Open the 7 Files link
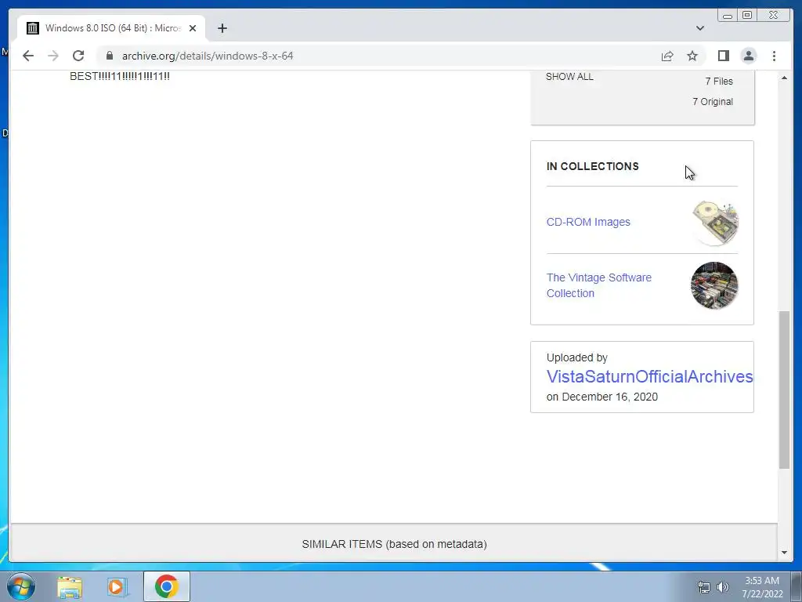This screenshot has height=602, width=802. tap(719, 82)
